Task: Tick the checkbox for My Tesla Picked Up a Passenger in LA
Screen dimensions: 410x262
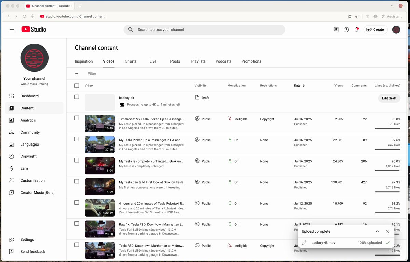Action: [x=77, y=139]
